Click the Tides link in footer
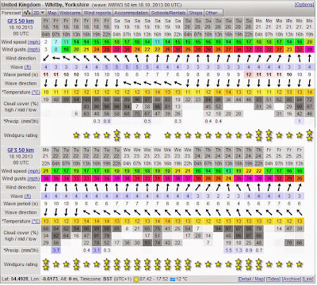317x285 pixels. coord(273,279)
